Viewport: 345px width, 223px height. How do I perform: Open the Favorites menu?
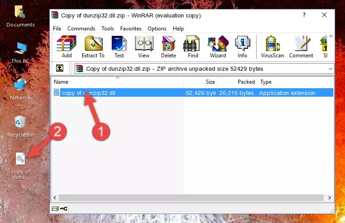tap(131, 29)
